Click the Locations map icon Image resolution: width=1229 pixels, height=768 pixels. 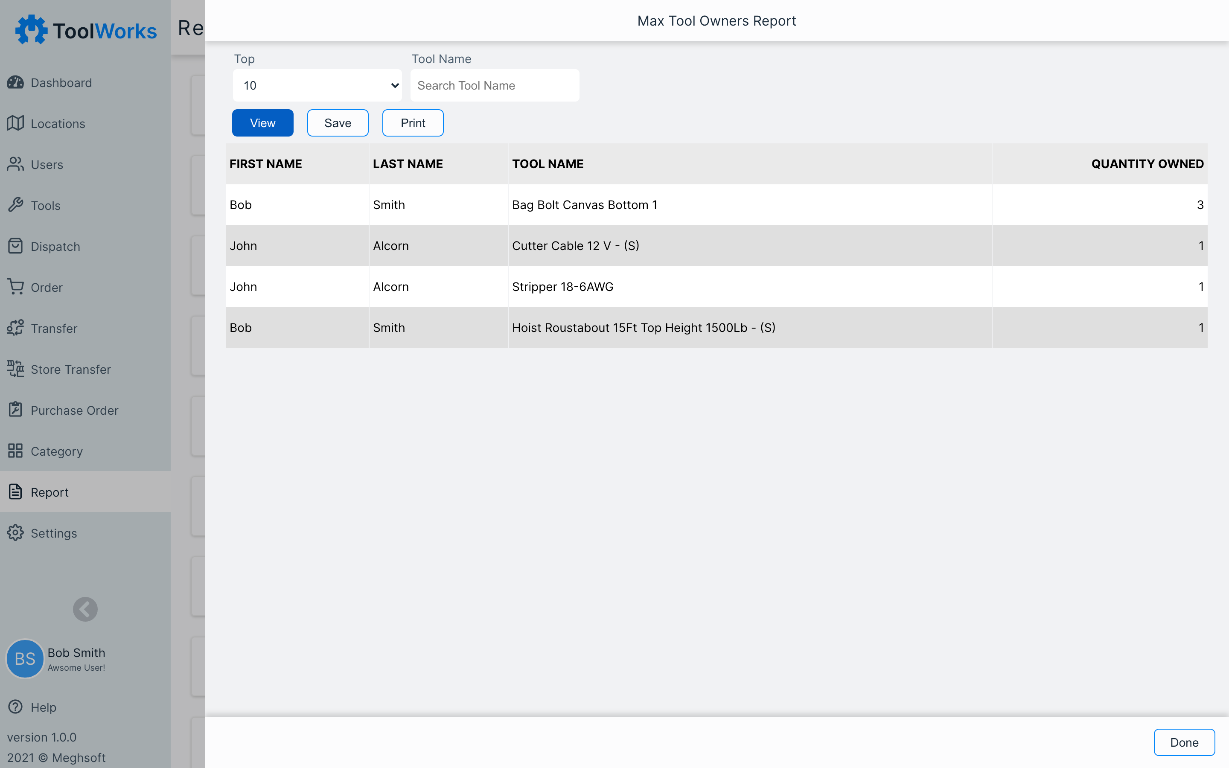(x=15, y=123)
